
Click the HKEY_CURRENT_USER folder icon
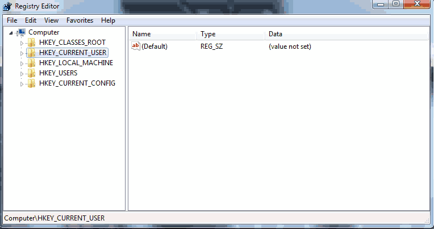click(32, 53)
